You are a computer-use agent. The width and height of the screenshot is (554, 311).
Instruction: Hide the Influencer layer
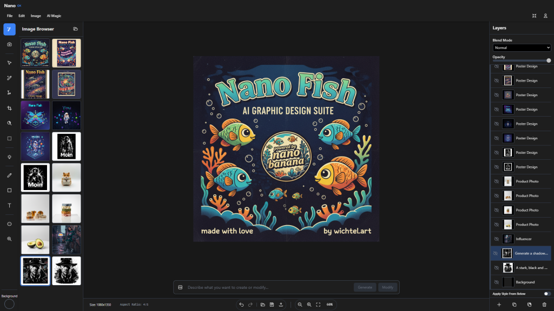coord(496,239)
